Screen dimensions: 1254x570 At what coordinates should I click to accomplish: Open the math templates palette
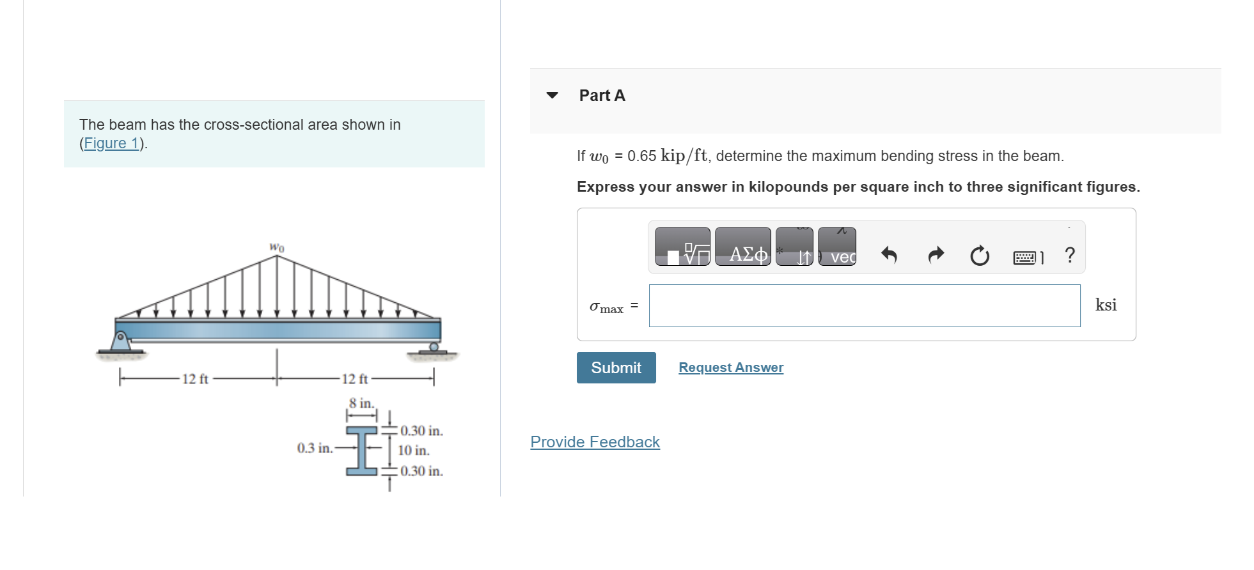coord(684,249)
